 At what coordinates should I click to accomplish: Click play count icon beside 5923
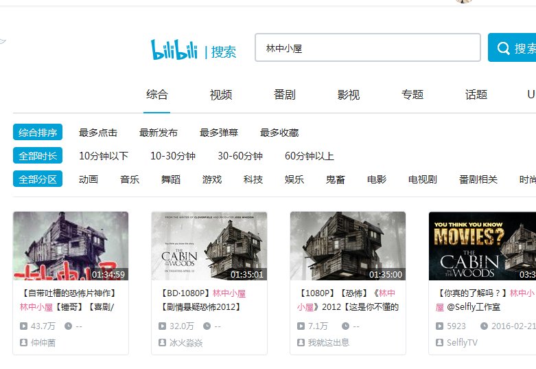[440, 326]
